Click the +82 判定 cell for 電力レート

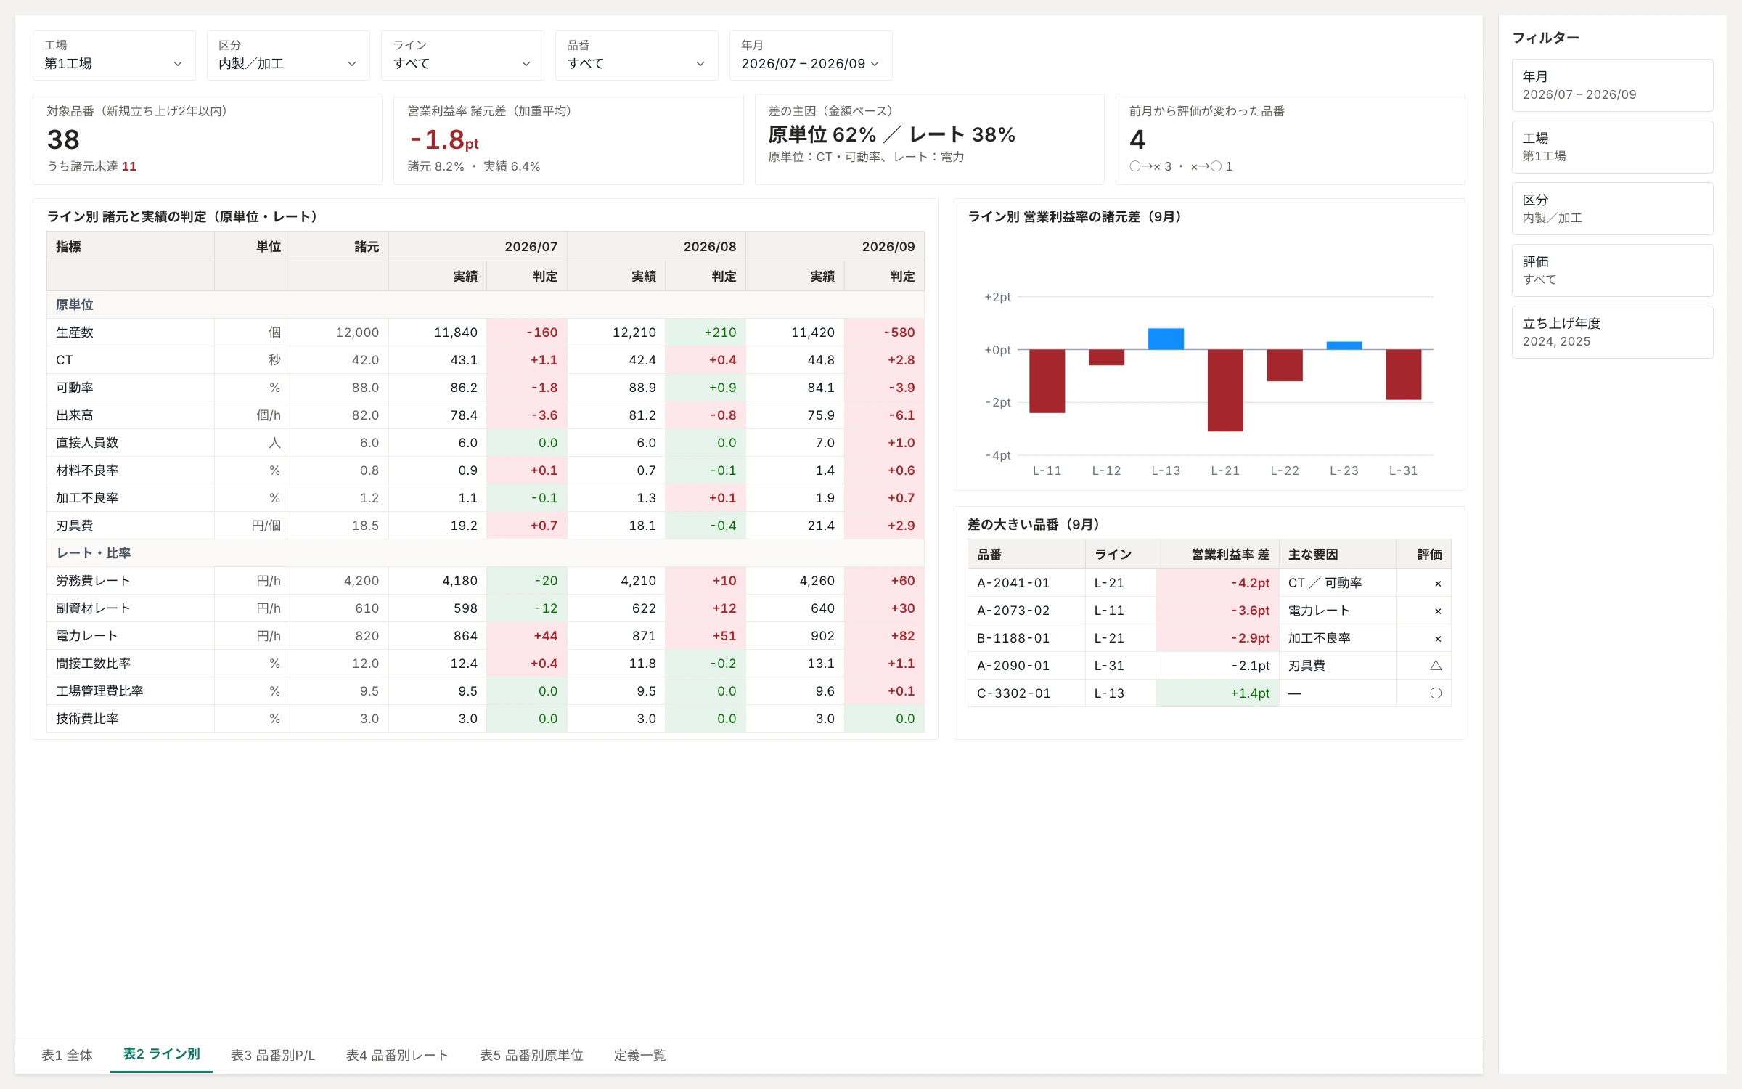tap(884, 636)
